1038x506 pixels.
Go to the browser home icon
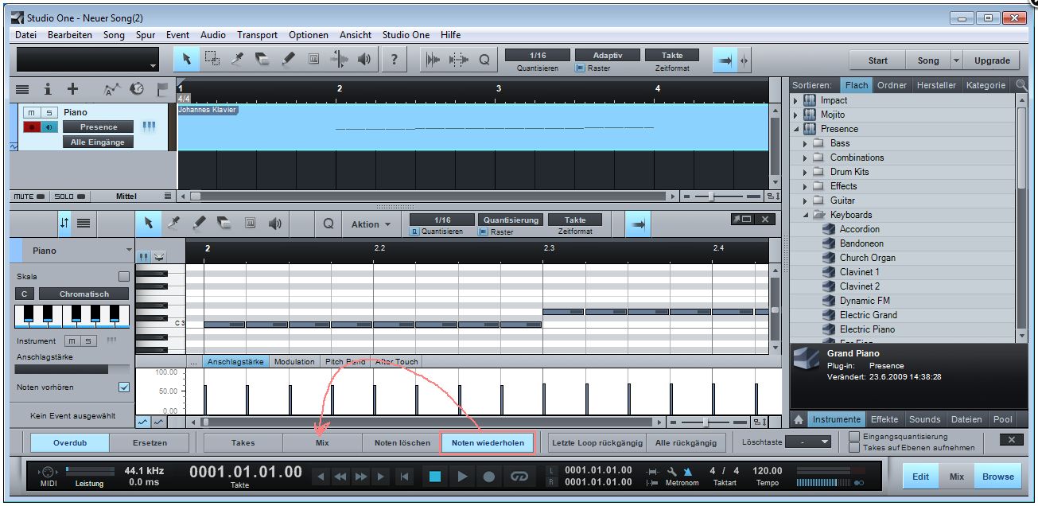[x=799, y=419]
